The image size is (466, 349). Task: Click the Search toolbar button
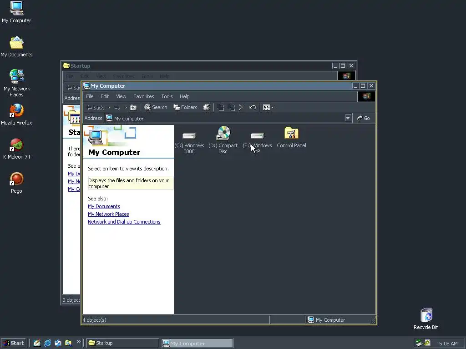[156, 107]
